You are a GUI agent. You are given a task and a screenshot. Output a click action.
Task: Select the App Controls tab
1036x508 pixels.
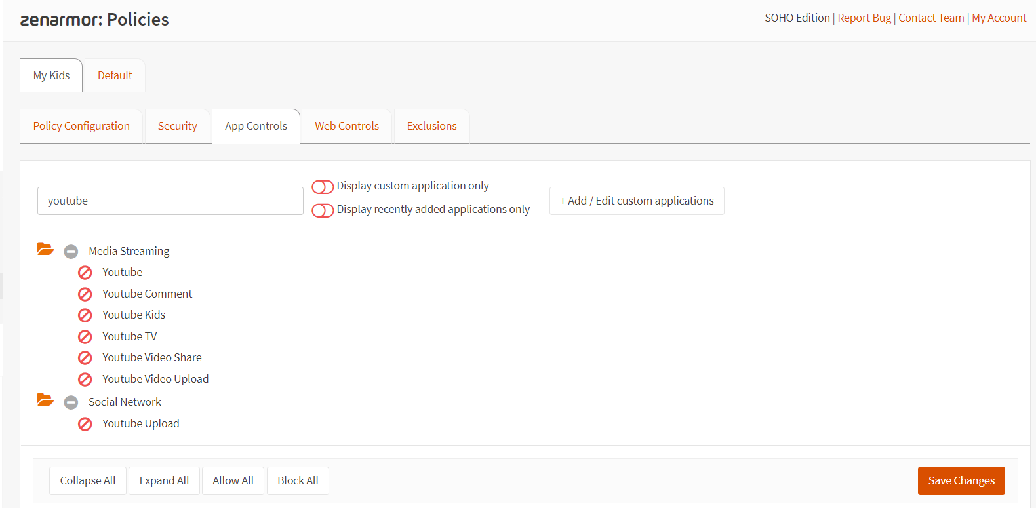pyautogui.click(x=256, y=126)
